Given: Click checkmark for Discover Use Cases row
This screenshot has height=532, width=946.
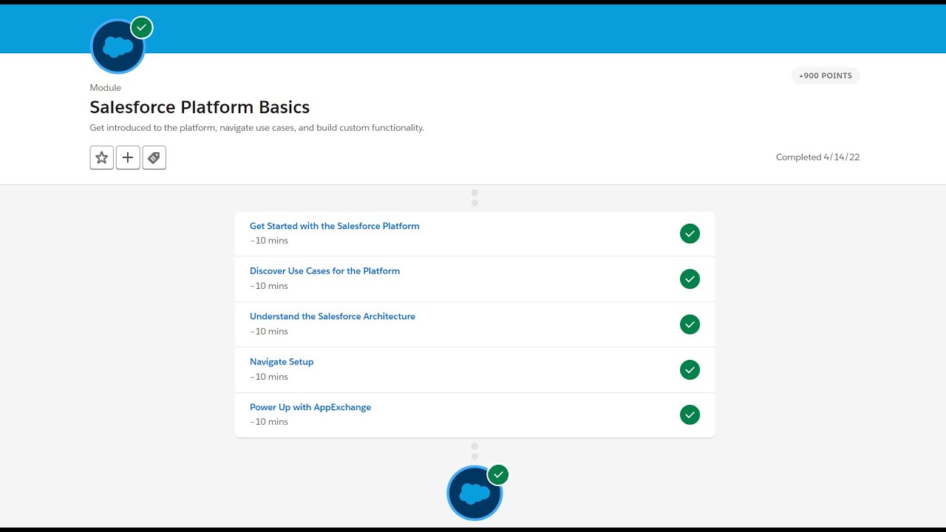Looking at the screenshot, I should 690,279.
